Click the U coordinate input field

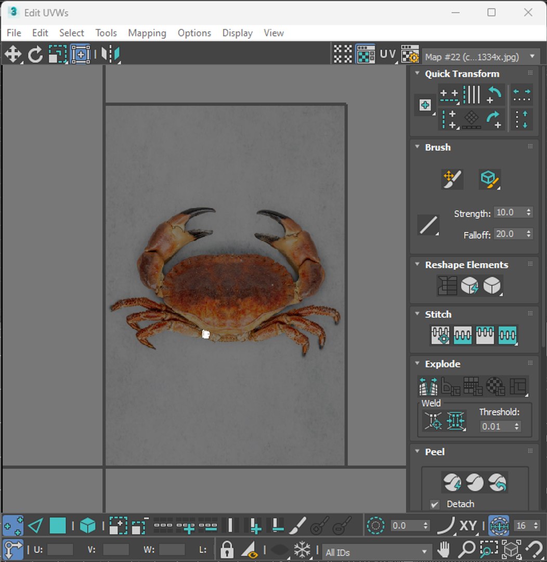[60, 550]
